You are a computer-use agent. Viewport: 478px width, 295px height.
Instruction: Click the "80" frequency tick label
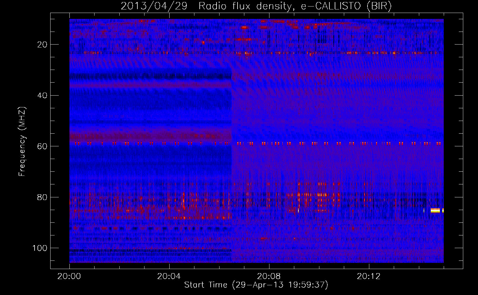(x=42, y=197)
